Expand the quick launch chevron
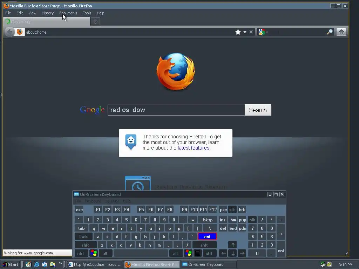This screenshot has height=269, width=359. (x=60, y=263)
